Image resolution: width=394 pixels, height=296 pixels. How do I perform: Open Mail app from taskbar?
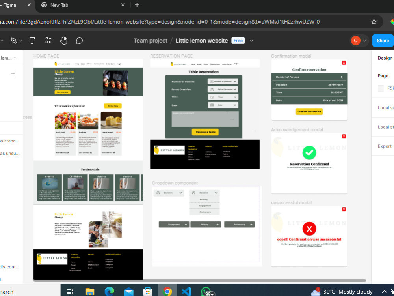click(x=128, y=292)
